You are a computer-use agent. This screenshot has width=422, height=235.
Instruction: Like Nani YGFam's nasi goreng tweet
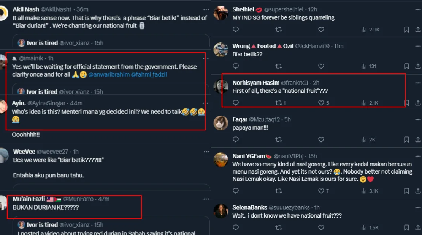coord(321,191)
